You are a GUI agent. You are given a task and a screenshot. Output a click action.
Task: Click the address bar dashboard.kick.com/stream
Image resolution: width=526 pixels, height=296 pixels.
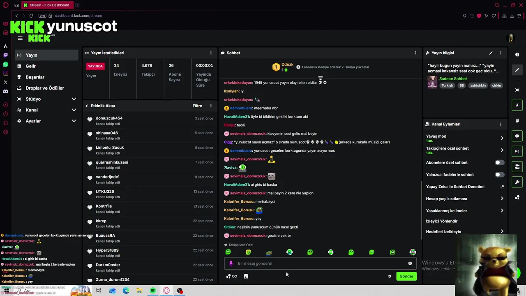pos(78,16)
